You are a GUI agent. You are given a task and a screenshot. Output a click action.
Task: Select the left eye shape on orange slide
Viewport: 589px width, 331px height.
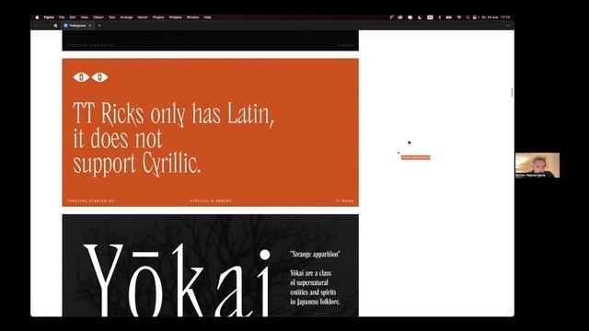[81, 77]
